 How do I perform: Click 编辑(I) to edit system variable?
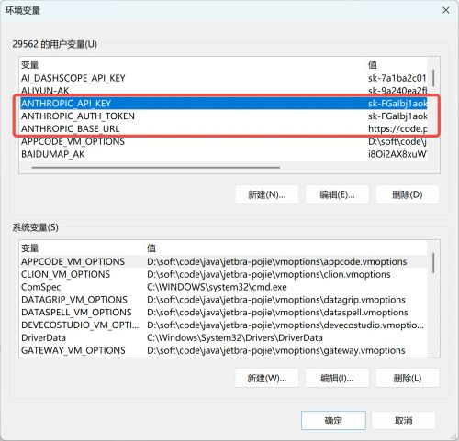click(x=337, y=378)
